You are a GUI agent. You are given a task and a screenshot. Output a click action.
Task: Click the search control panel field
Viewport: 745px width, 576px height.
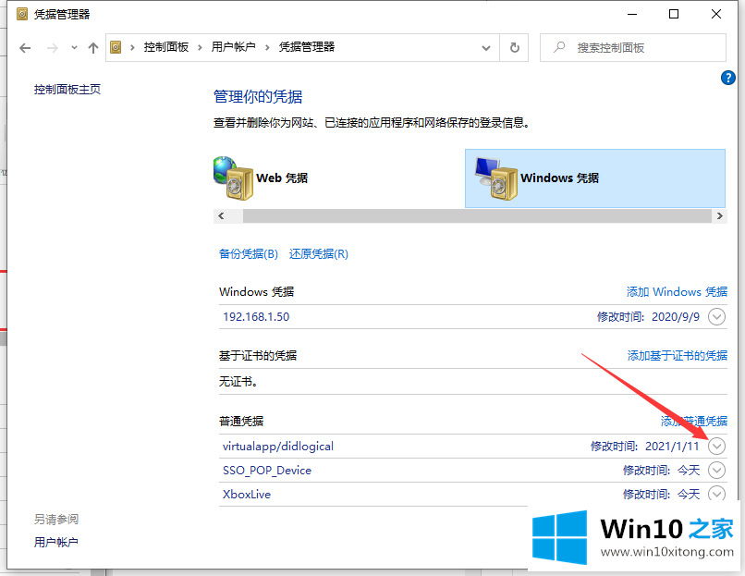coord(633,47)
